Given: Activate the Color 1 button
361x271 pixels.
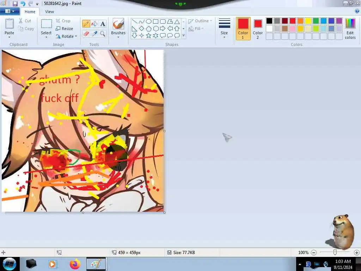Looking at the screenshot, I should pyautogui.click(x=243, y=29).
